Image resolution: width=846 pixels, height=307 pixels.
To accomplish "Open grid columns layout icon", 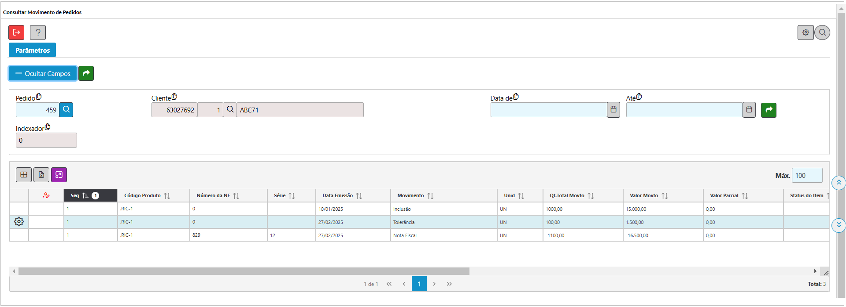I will coord(24,175).
